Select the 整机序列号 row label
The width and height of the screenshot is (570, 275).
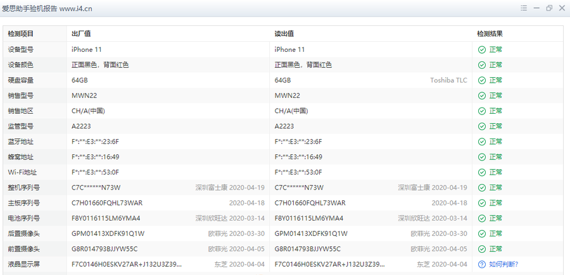(x=24, y=188)
